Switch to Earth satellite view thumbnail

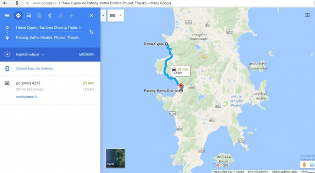coord(115,158)
